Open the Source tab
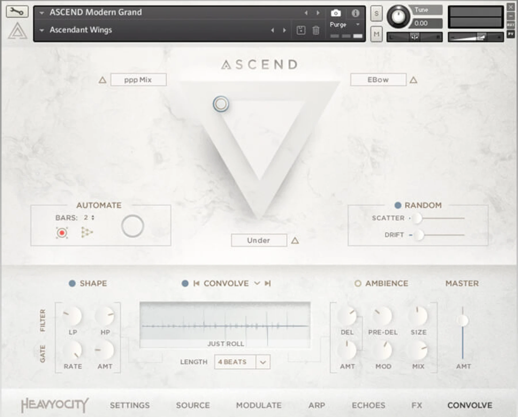 point(193,405)
